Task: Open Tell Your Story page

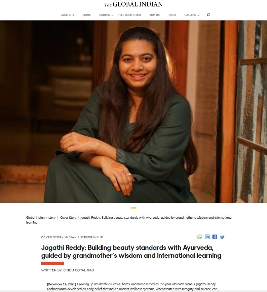Action: pos(130,15)
